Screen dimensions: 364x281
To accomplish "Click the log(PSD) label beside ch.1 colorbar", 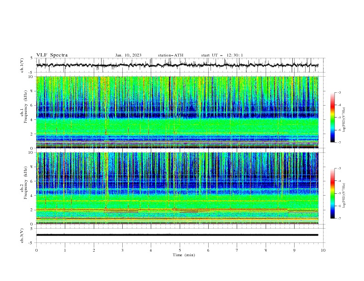I will [x=344, y=120].
